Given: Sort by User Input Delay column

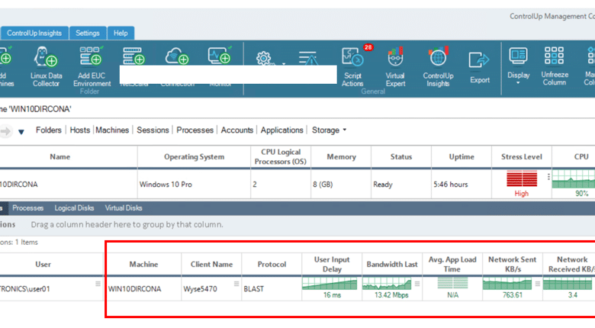Looking at the screenshot, I should pyautogui.click(x=332, y=264).
